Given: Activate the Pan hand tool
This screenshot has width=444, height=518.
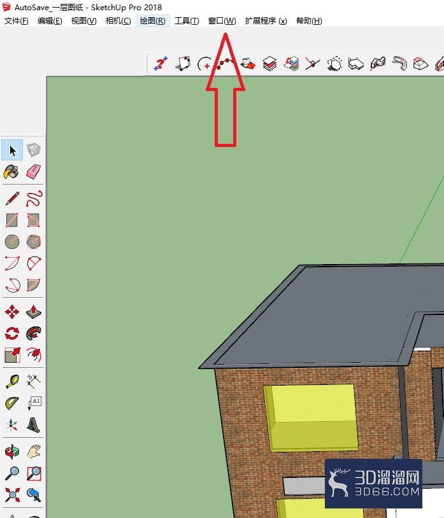Looking at the screenshot, I should click(33, 452).
